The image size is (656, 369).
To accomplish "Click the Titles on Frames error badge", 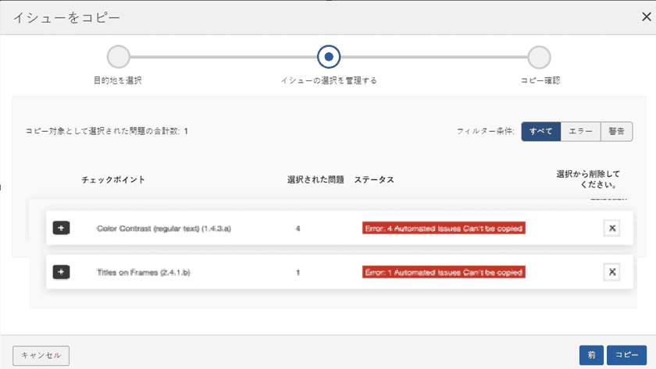I will point(443,272).
